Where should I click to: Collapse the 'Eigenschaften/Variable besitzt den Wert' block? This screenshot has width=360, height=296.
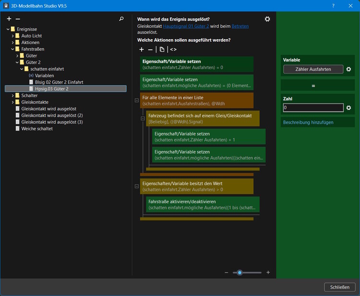[137, 186]
